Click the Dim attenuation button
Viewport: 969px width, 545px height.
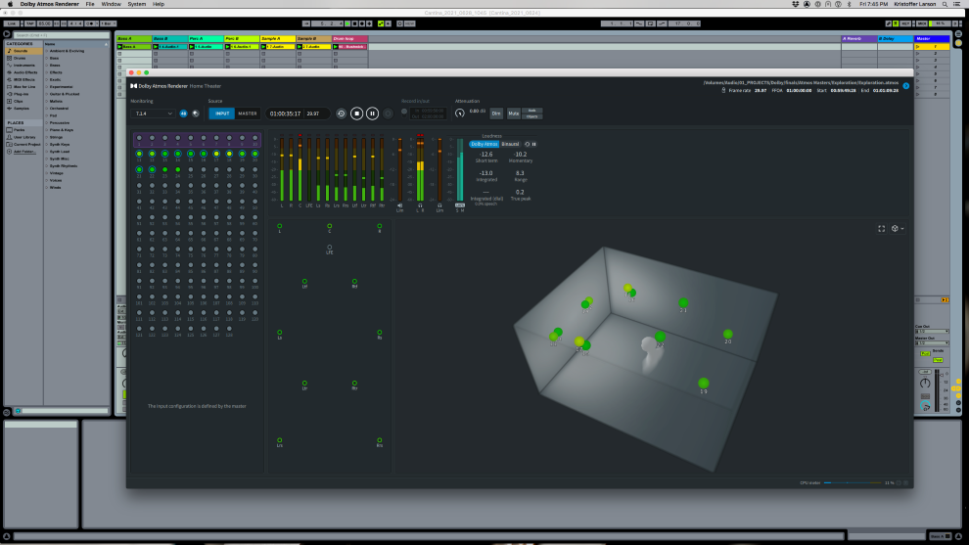coord(496,114)
